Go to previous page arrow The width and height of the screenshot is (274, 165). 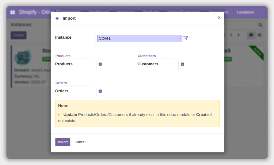(231, 35)
